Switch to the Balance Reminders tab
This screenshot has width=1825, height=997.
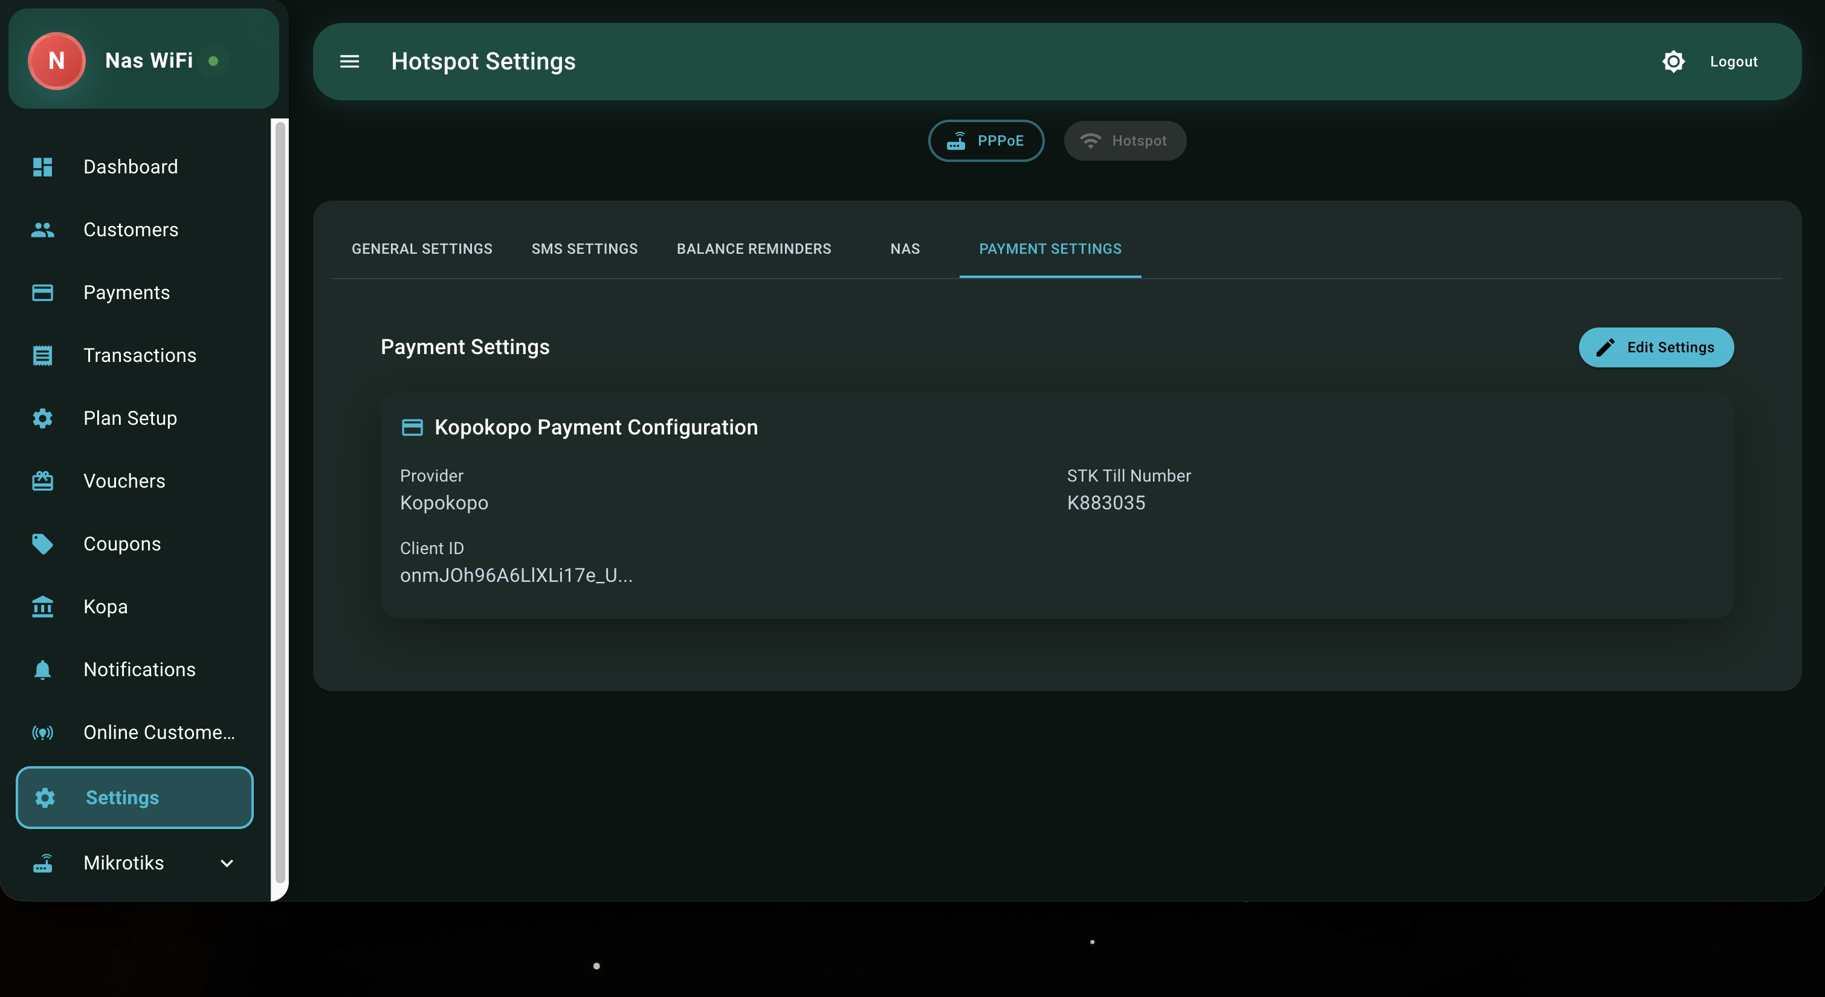coord(753,249)
